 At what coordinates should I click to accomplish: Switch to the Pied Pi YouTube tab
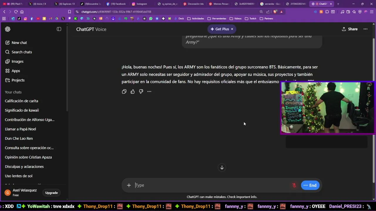click(x=13, y=4)
